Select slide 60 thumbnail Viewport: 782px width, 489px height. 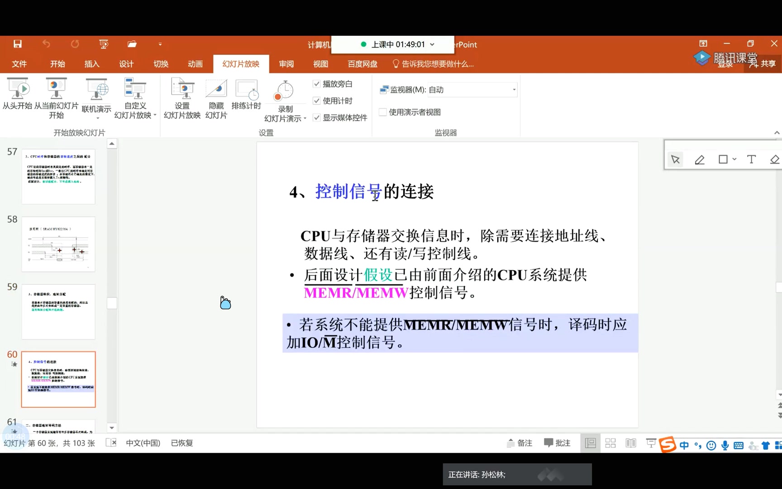click(x=58, y=379)
